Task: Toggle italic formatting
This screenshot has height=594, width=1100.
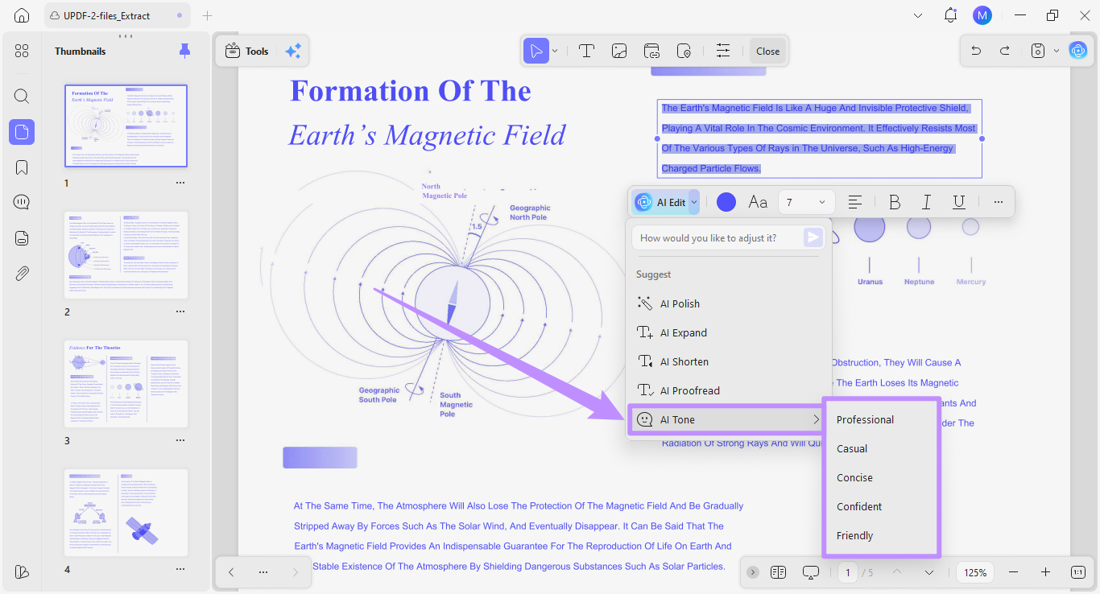Action: pyautogui.click(x=927, y=202)
